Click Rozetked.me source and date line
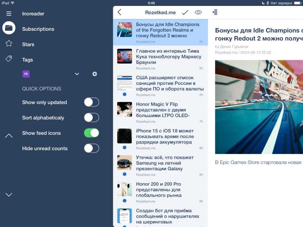Image resolution: width=303 pixels, height=227 pixels. [243, 52]
